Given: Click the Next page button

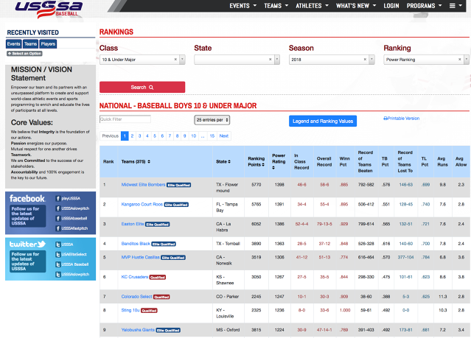Looking at the screenshot, I should click(224, 136).
